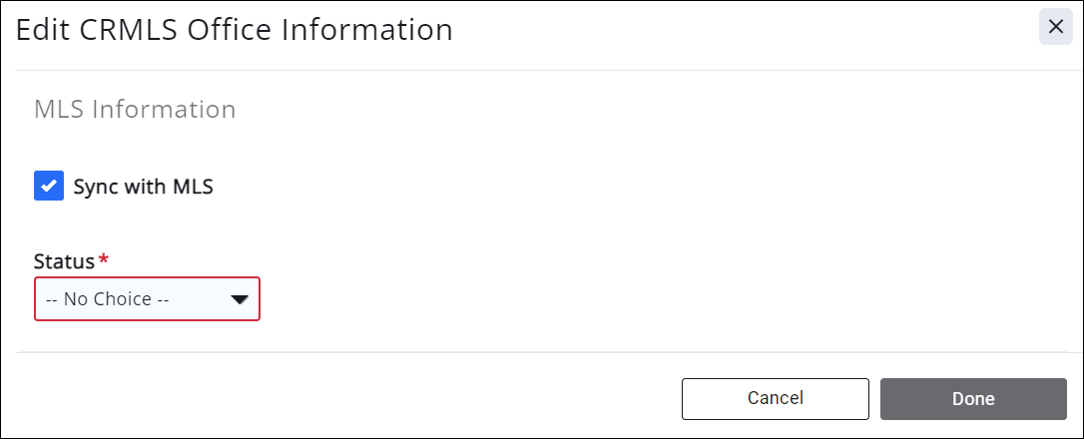Click the "MLS Information" section heading
Image resolution: width=1084 pixels, height=439 pixels.
coord(135,109)
